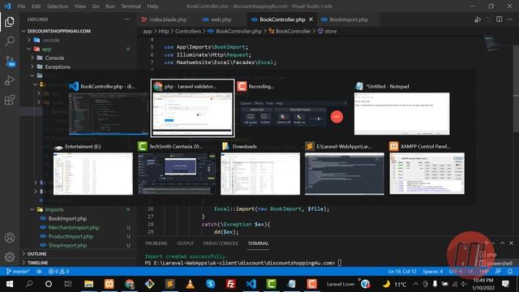The width and height of the screenshot is (519, 292).
Task: Open the Search view in activity bar
Action: click(10, 41)
